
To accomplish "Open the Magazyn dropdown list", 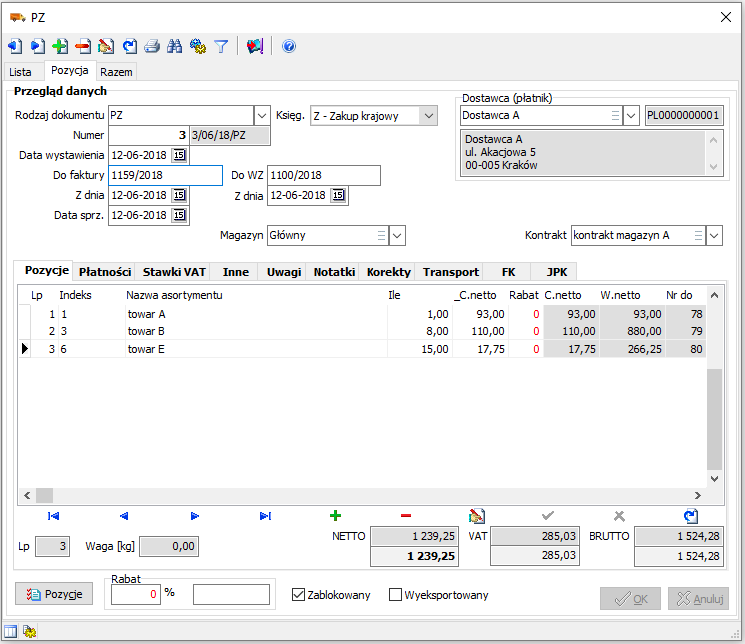I will (397, 236).
